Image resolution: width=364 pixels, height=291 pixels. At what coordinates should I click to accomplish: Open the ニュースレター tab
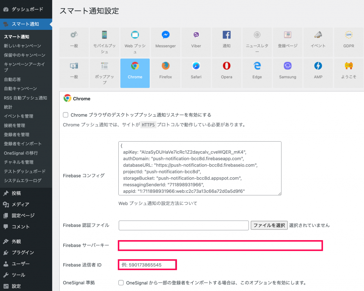(x=257, y=42)
